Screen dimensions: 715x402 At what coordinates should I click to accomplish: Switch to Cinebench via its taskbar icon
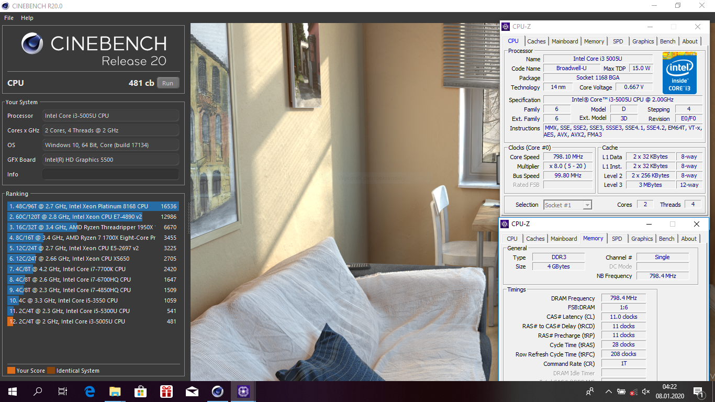(x=218, y=391)
